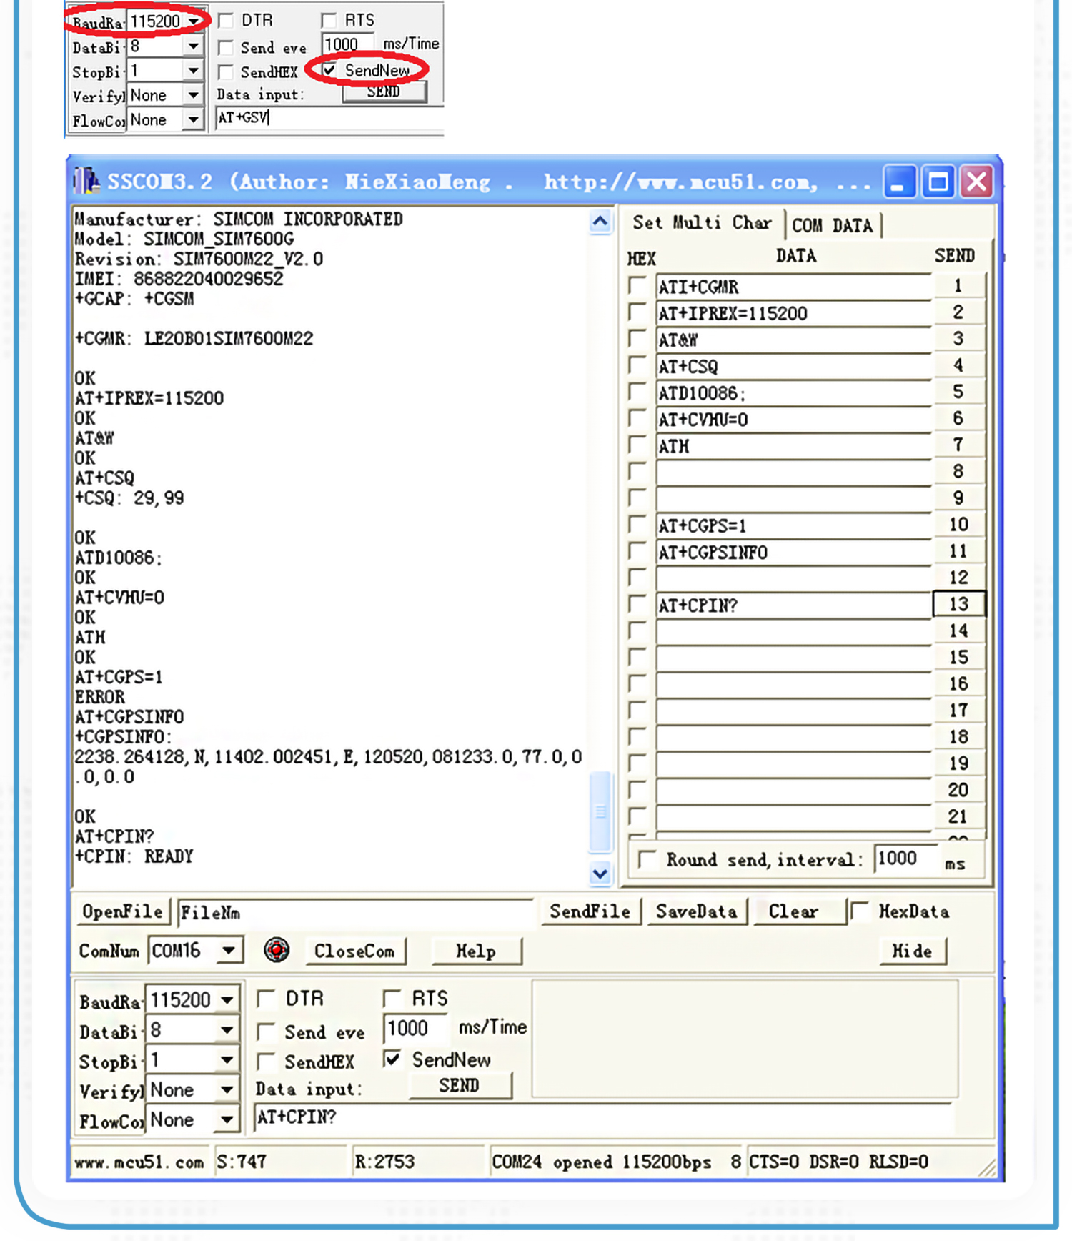
Task: Open the FlowControl dropdown in main window
Action: (x=227, y=1119)
